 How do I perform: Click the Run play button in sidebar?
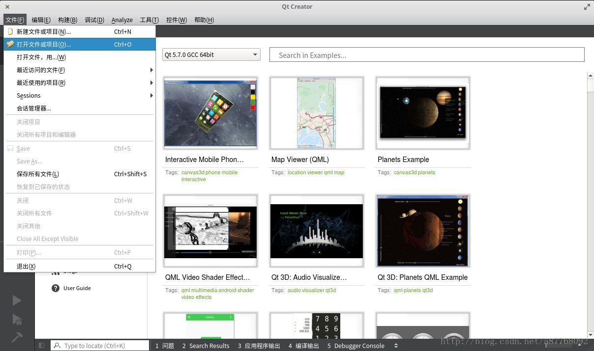[17, 300]
